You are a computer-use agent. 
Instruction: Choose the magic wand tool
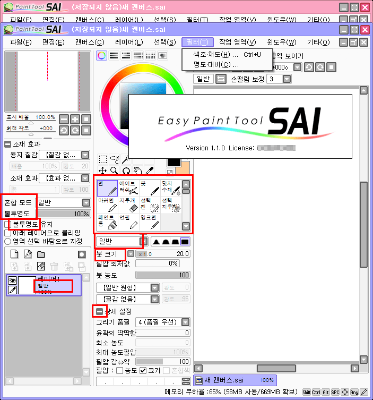[x=126, y=159]
